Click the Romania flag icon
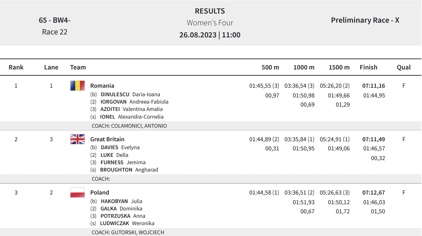The width and height of the screenshot is (422, 236). (77, 86)
